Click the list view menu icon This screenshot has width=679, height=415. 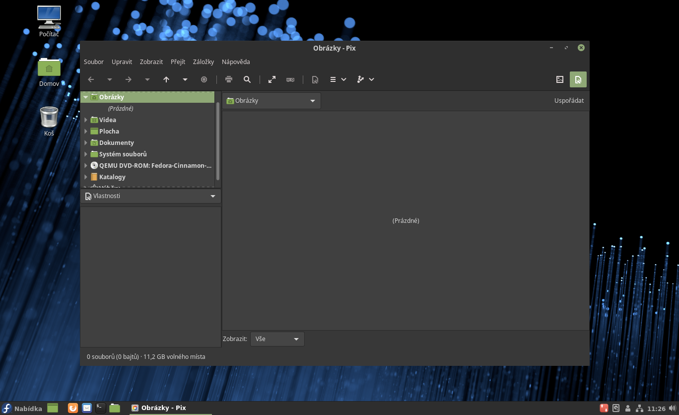(333, 79)
